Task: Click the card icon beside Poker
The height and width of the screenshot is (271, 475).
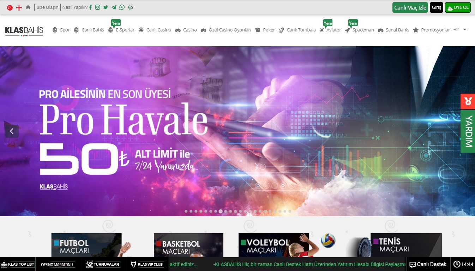Action: coord(258,30)
